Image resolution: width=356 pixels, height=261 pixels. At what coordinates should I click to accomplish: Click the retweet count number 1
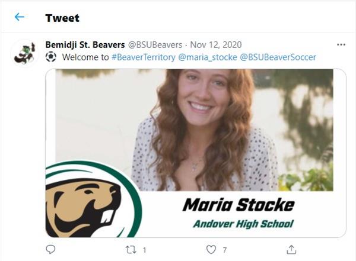(145, 250)
